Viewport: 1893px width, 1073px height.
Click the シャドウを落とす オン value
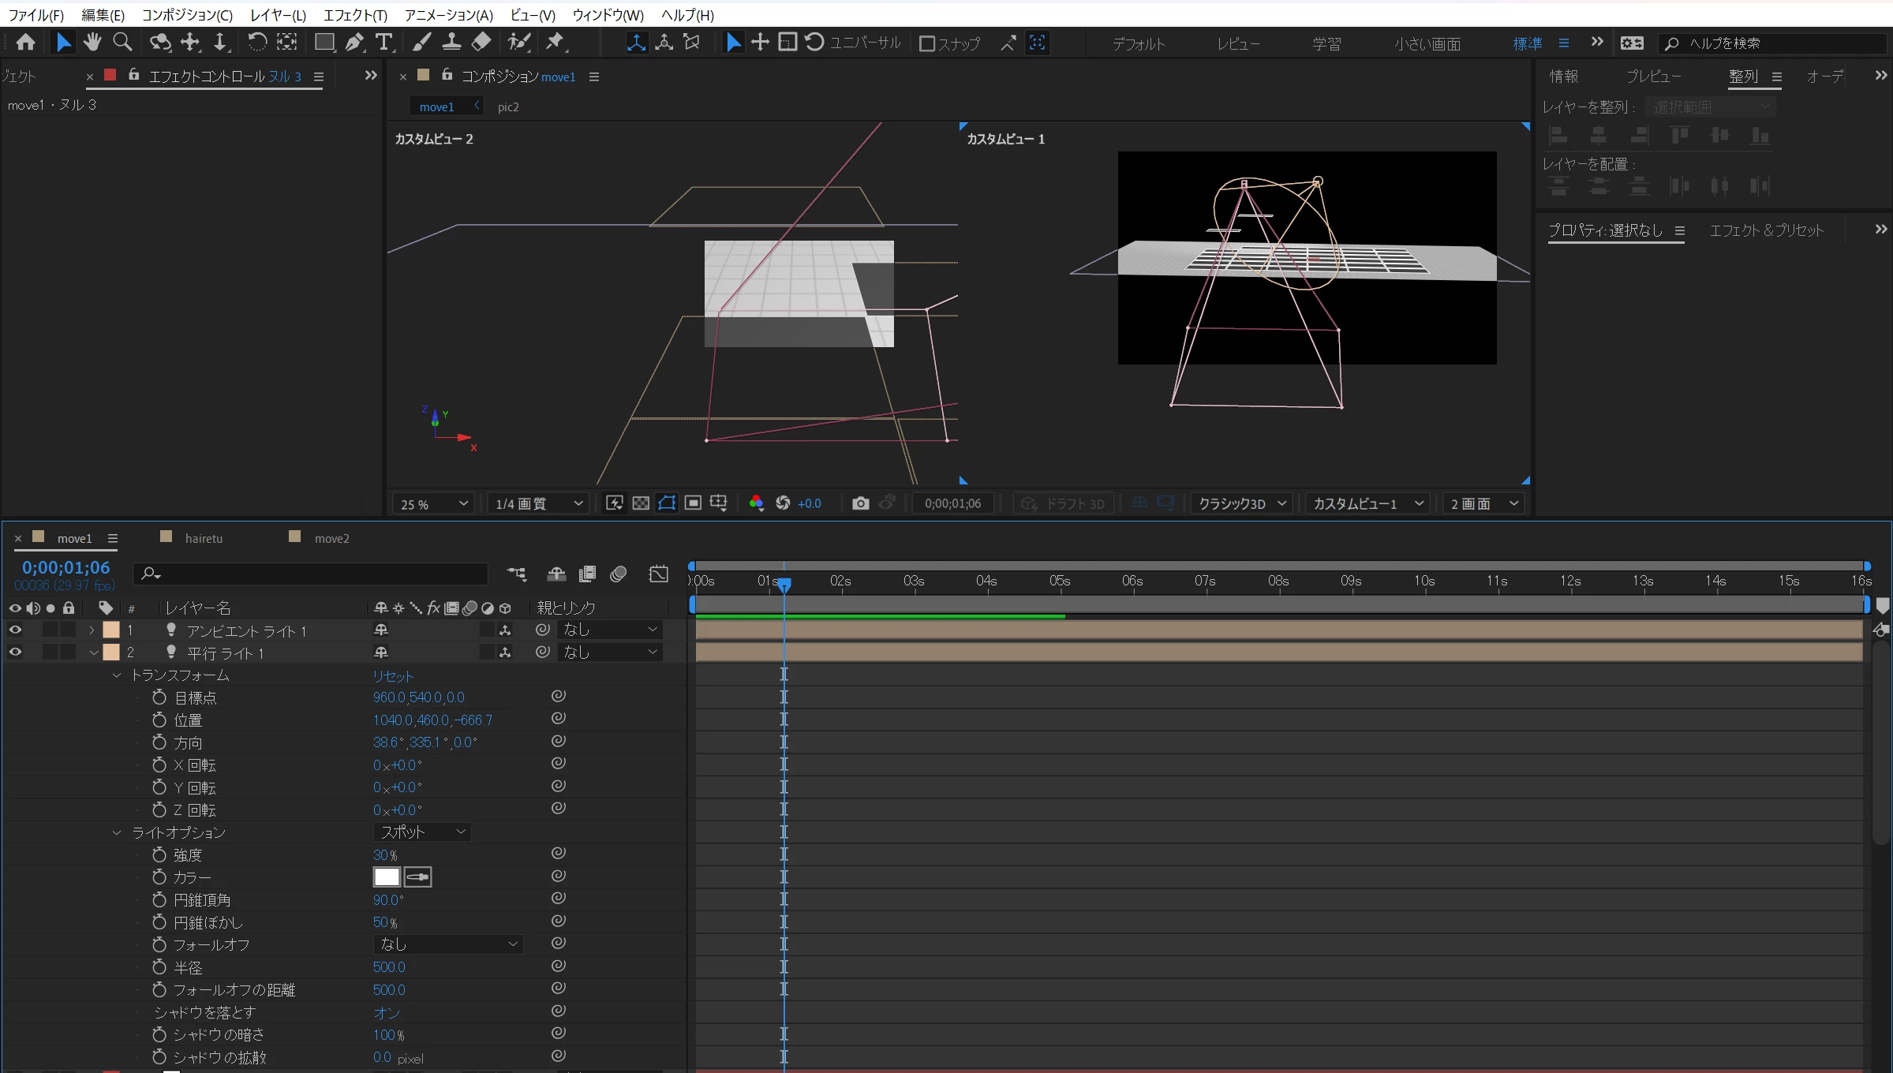coord(387,1012)
